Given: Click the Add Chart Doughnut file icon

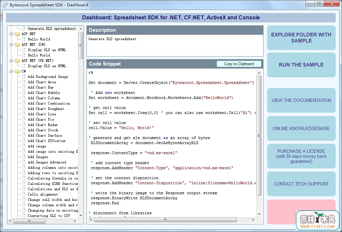Looking at the screenshot, I should coord(24,109).
